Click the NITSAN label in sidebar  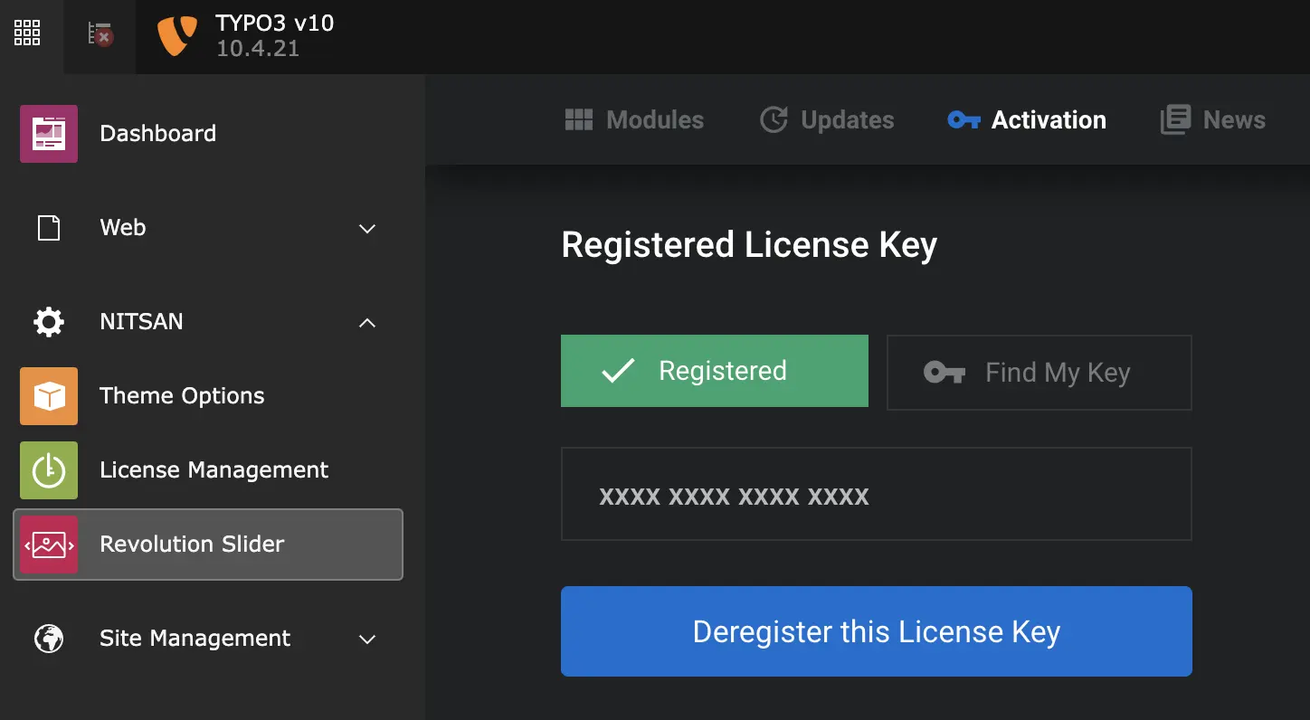click(x=141, y=322)
